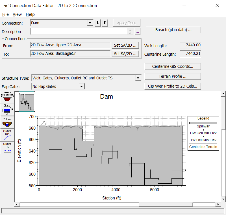Go to previous connection with up arrow
Image resolution: width=226 pixels, height=215 pixels.
pyautogui.click(x=105, y=23)
